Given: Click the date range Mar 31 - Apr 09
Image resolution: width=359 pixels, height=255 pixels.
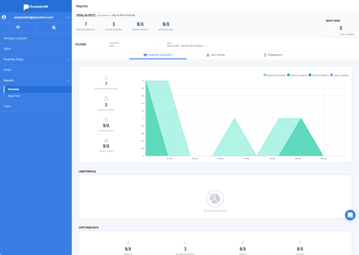Looking at the screenshot, I should (x=185, y=46).
